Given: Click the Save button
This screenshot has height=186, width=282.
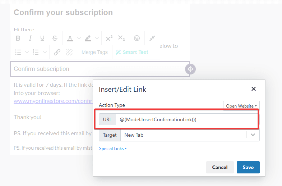Looking at the screenshot, I should point(248,167).
